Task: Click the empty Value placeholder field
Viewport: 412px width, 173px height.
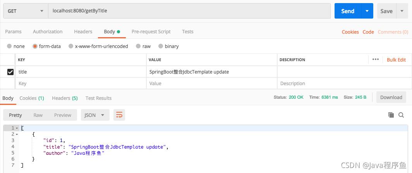Action: 211,84
